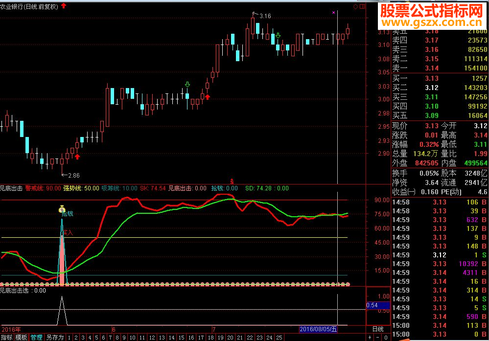Click the plus zoom button in bottom bar

[370, 337]
